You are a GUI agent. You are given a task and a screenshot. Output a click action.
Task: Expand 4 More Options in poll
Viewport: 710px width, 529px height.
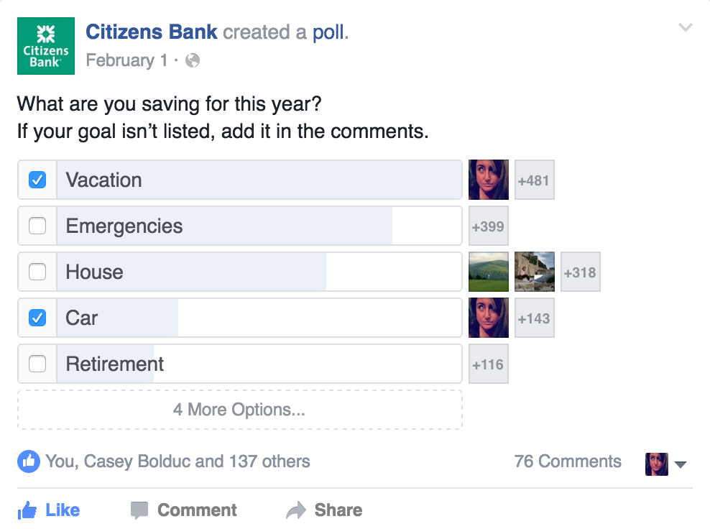pos(239,410)
